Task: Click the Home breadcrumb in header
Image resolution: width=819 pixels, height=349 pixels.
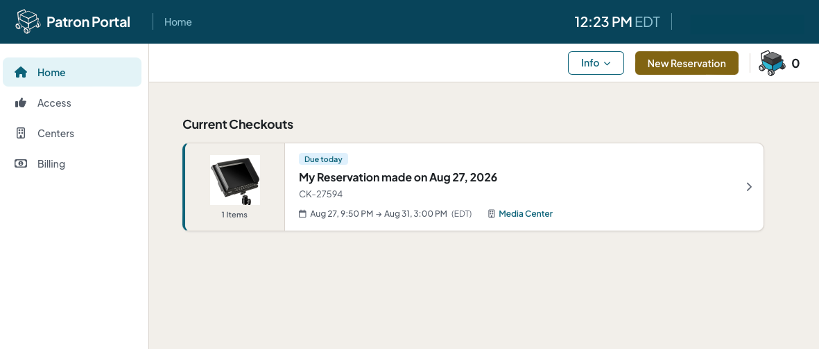Action: pos(178,22)
